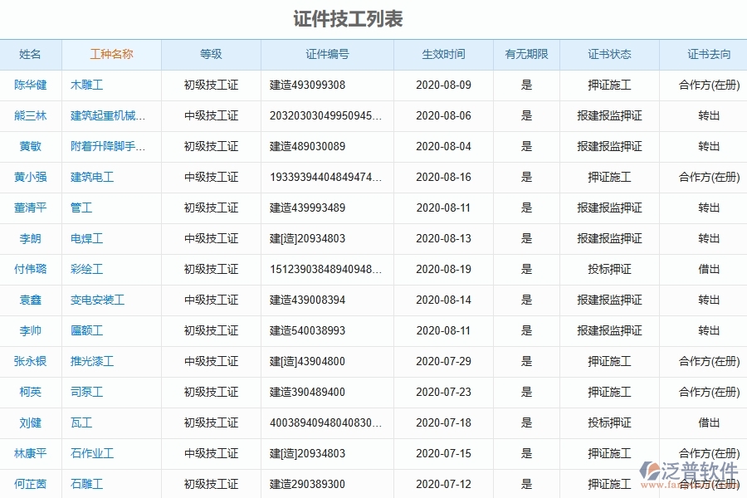Open 陈华健 personnel record link
The width and height of the screenshot is (747, 498).
pos(31,85)
